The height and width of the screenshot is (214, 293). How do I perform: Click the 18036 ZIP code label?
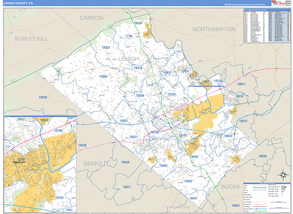click(x=263, y=156)
